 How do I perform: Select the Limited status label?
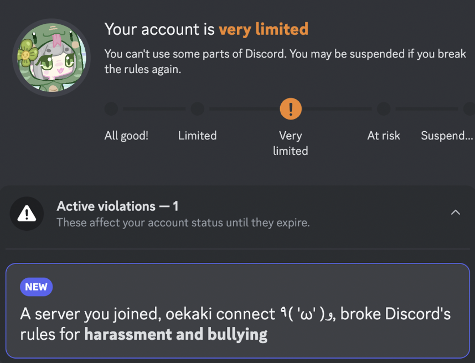(x=197, y=136)
